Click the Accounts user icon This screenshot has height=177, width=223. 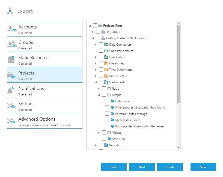coord(12,29)
